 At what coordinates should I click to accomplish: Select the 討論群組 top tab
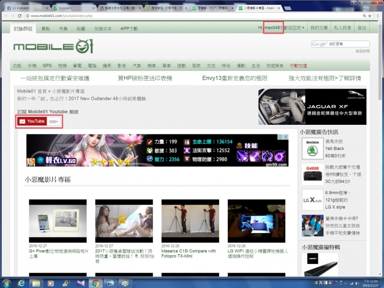pyautogui.click(x=23, y=29)
